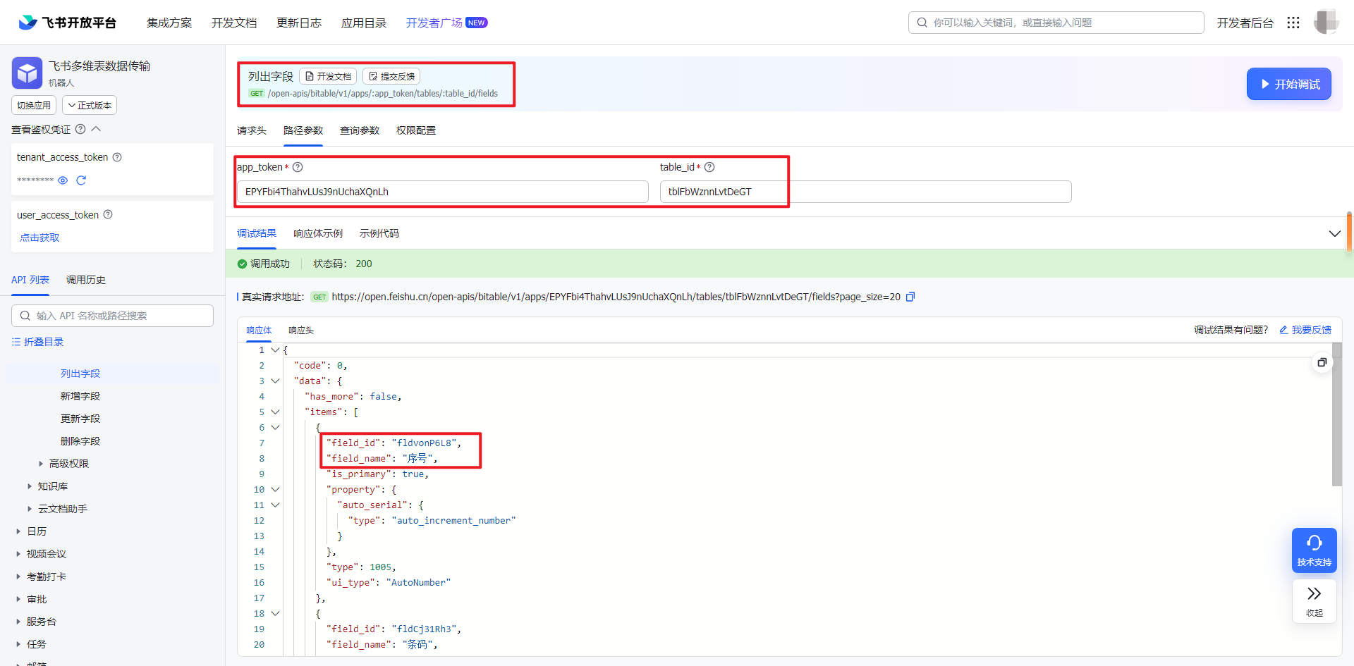1354x666 pixels.
Task: Switch to 查询参数 tab
Action: [x=360, y=130]
